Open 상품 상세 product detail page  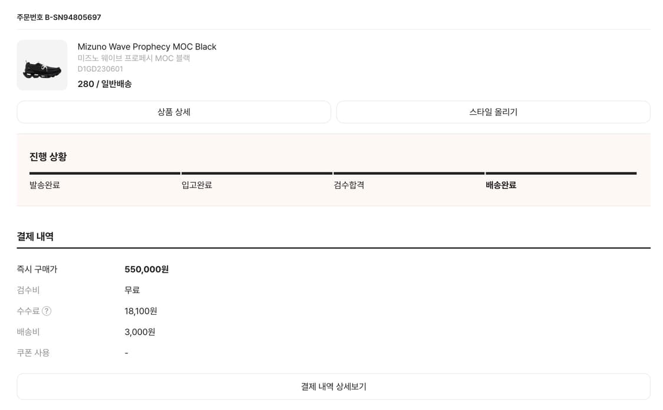pyautogui.click(x=173, y=112)
